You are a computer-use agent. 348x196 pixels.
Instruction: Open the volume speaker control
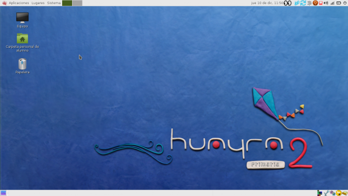click(x=326, y=3)
